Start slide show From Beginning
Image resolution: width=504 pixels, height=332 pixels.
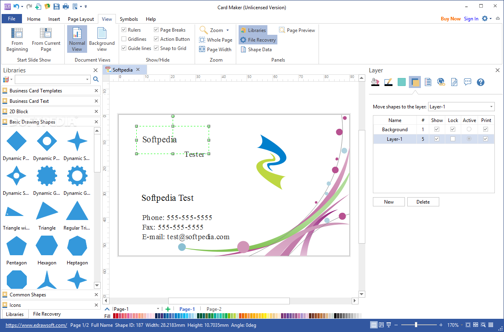pos(17,40)
